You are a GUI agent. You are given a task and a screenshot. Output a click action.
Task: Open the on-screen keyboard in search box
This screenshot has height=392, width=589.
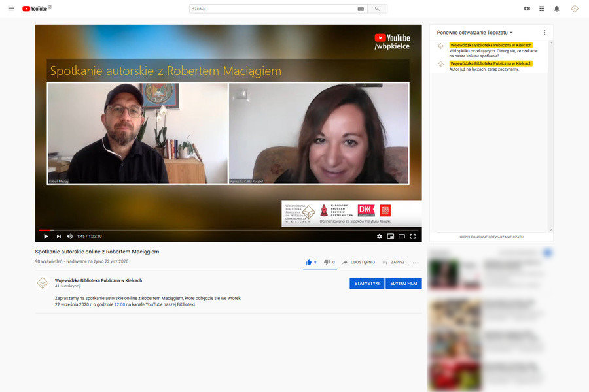click(x=361, y=9)
